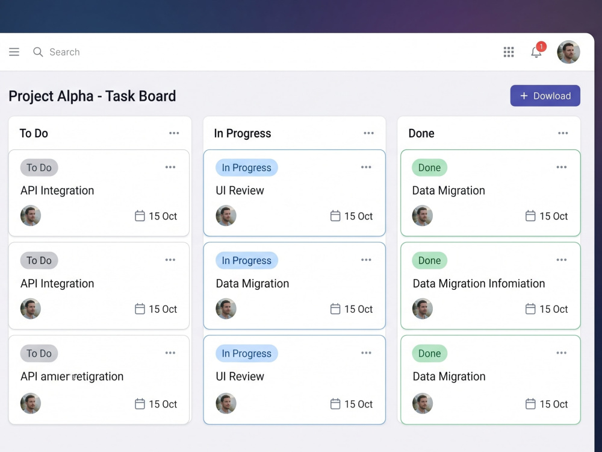Open the Data Migration Infomiation card title
602x452 pixels.
479,284
